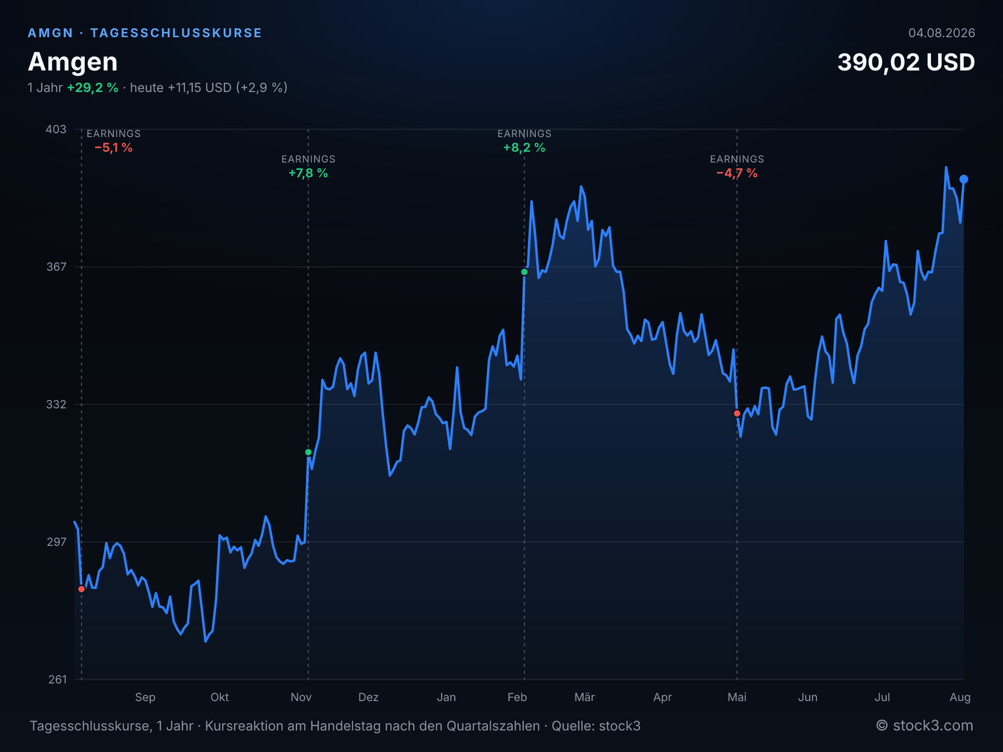
Task: Click the red earnings marker dot in August
Action: click(81, 589)
